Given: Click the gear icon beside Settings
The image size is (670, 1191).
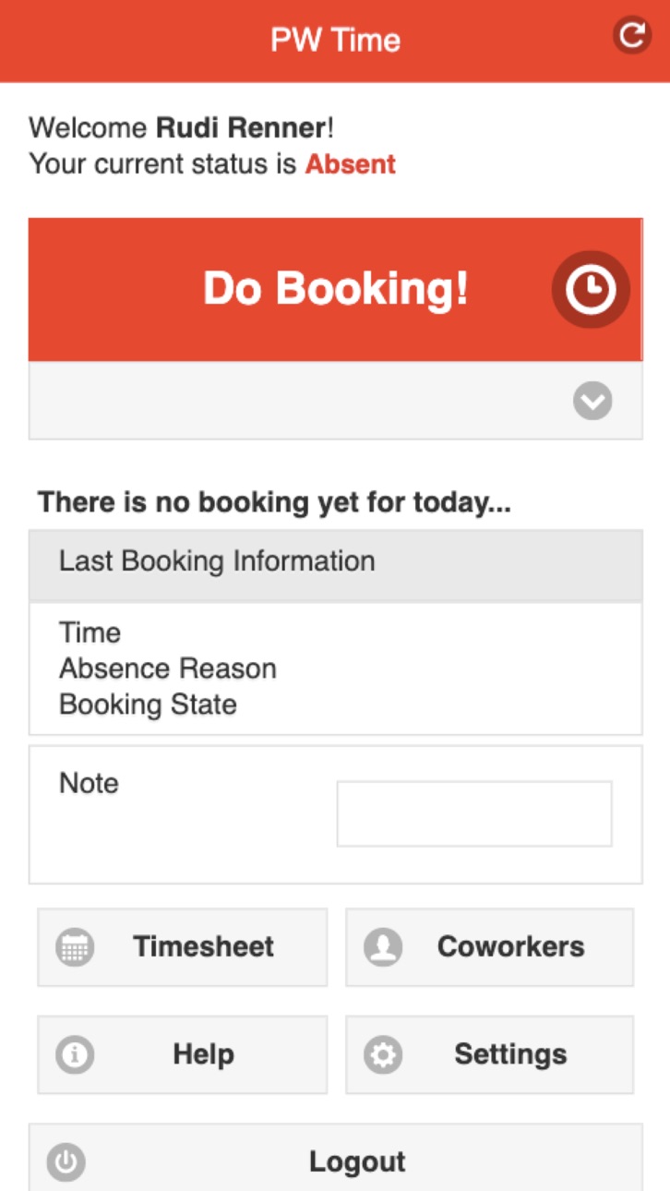Looking at the screenshot, I should click(x=383, y=1054).
